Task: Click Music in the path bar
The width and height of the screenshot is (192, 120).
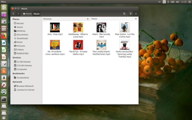Action: point(37,14)
